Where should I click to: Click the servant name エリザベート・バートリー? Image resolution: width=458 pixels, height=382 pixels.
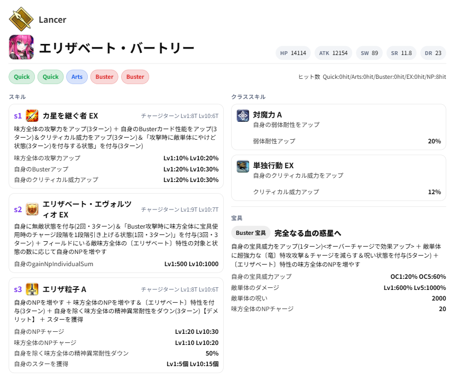click(116, 48)
